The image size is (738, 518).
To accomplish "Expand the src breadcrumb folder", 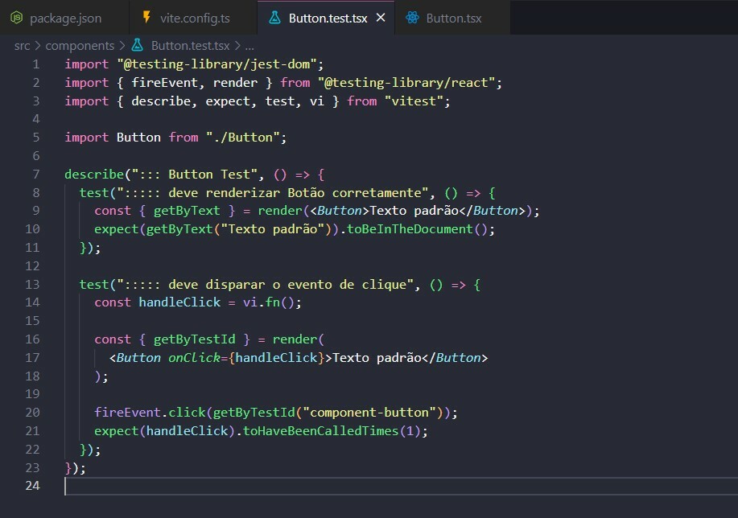I will [22, 46].
